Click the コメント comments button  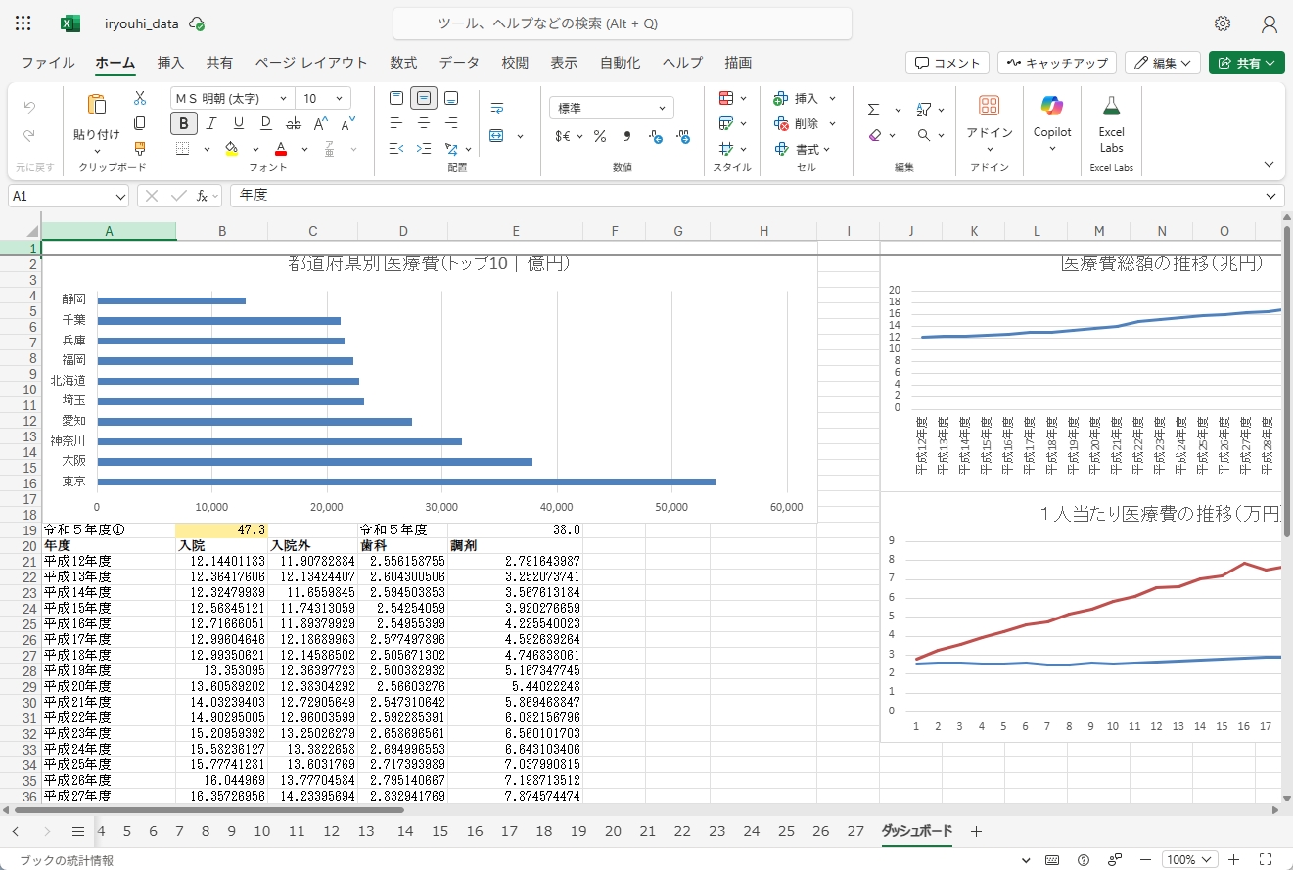pyautogui.click(x=947, y=63)
